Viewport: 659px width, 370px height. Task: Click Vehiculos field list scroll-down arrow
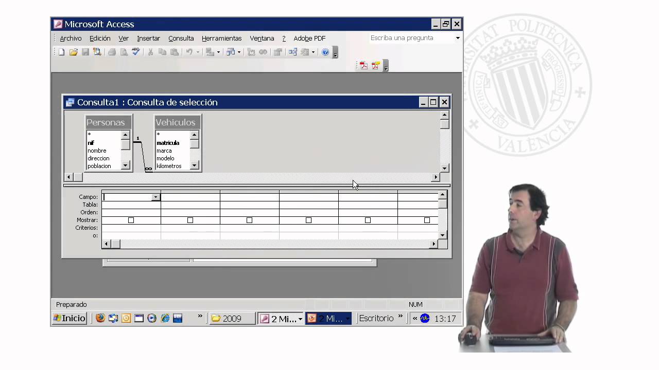(194, 165)
